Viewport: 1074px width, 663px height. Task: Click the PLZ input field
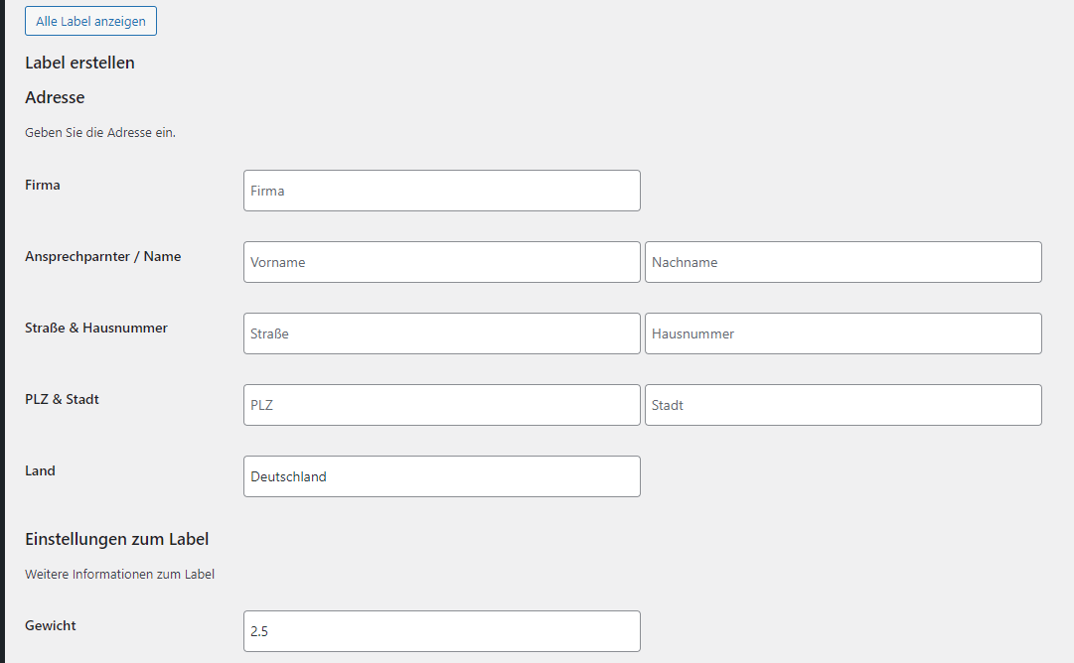coord(441,405)
